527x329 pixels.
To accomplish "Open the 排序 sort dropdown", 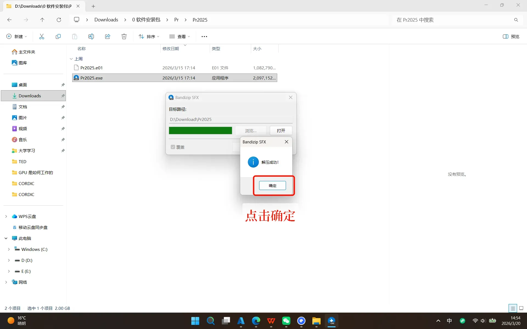I will 149,36.
